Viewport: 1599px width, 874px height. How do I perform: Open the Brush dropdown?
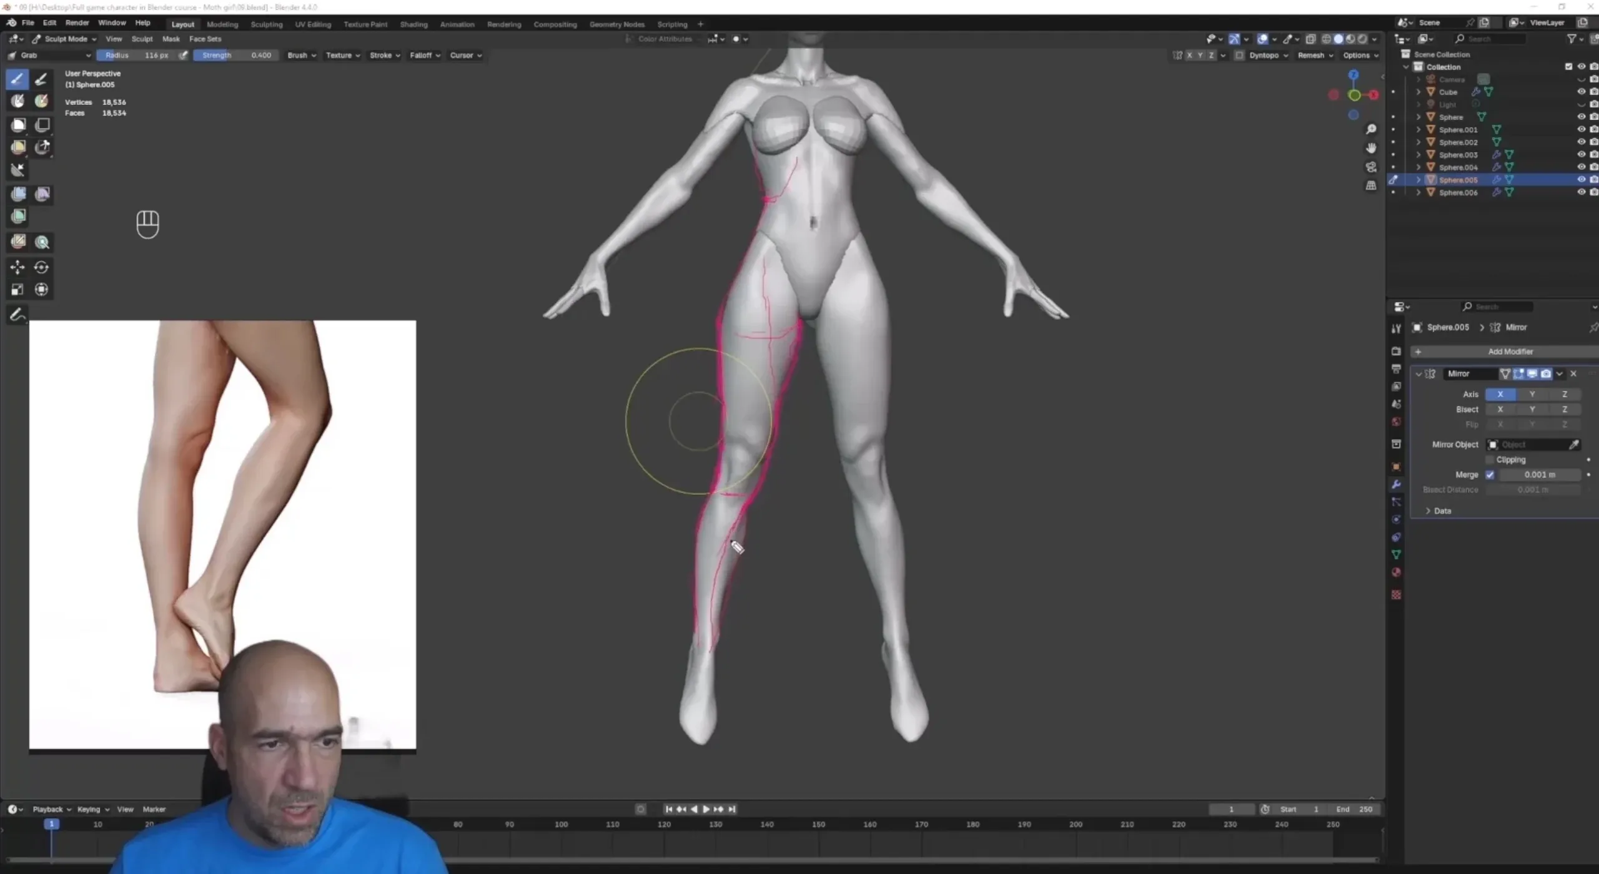pyautogui.click(x=301, y=55)
